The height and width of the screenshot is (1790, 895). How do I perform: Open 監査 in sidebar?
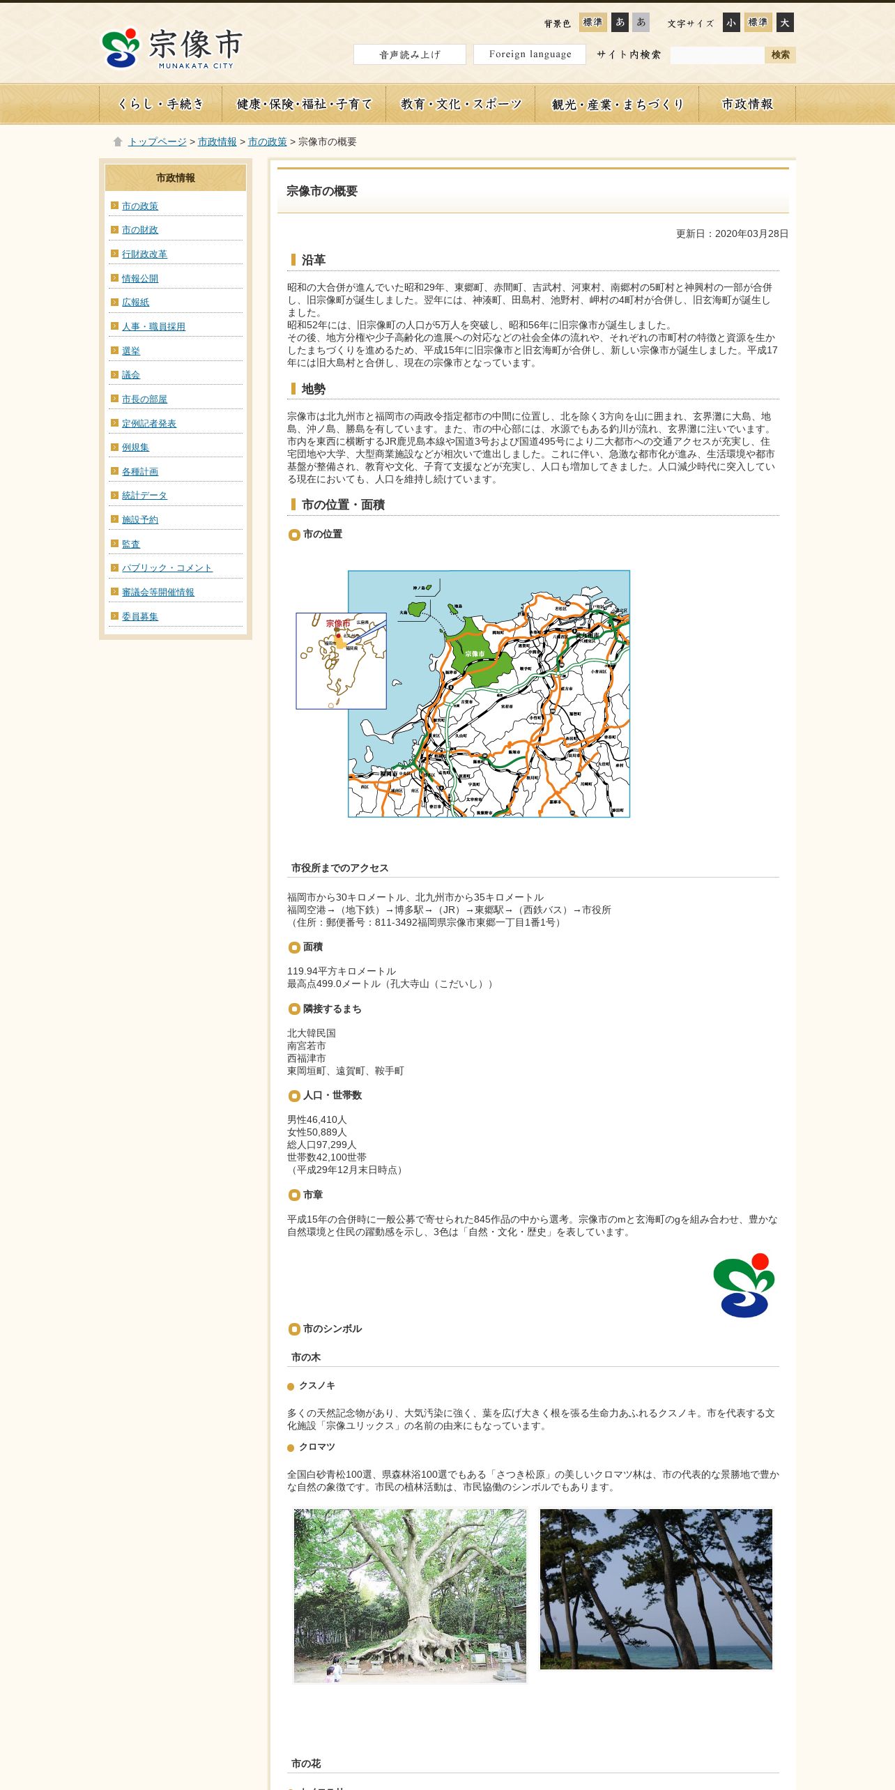(131, 544)
